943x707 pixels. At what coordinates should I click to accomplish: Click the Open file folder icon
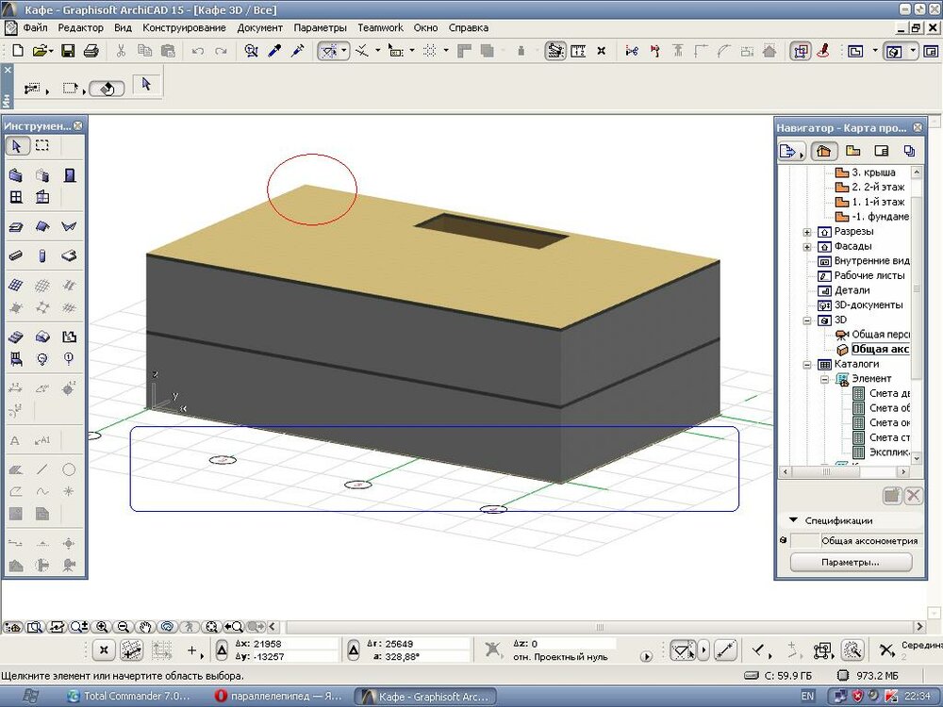[41, 51]
